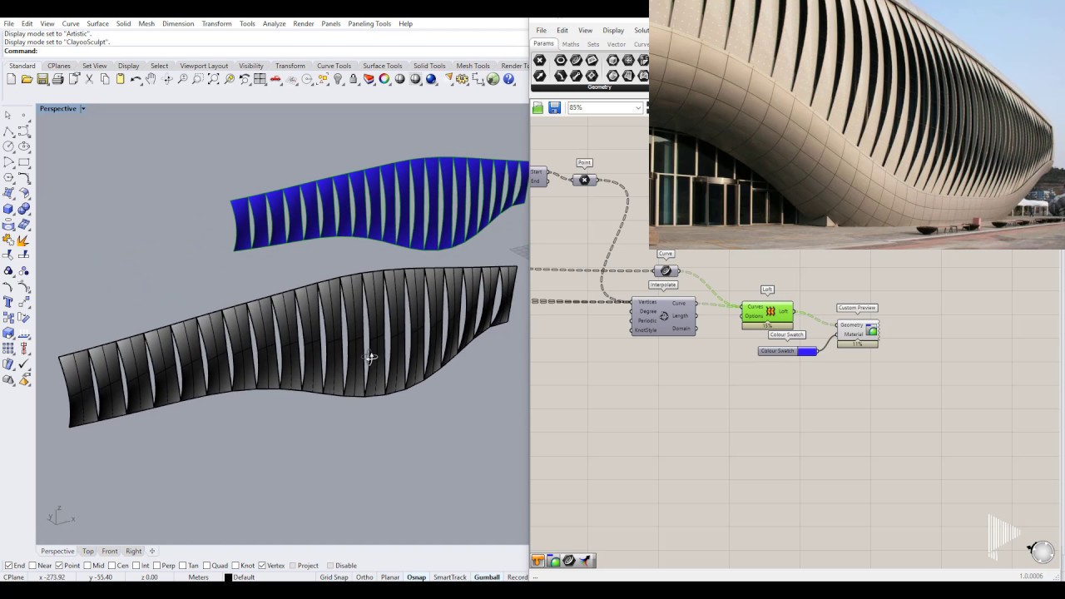Toggle Vertex osnap checkbox
The image size is (1065, 599).
click(262, 566)
